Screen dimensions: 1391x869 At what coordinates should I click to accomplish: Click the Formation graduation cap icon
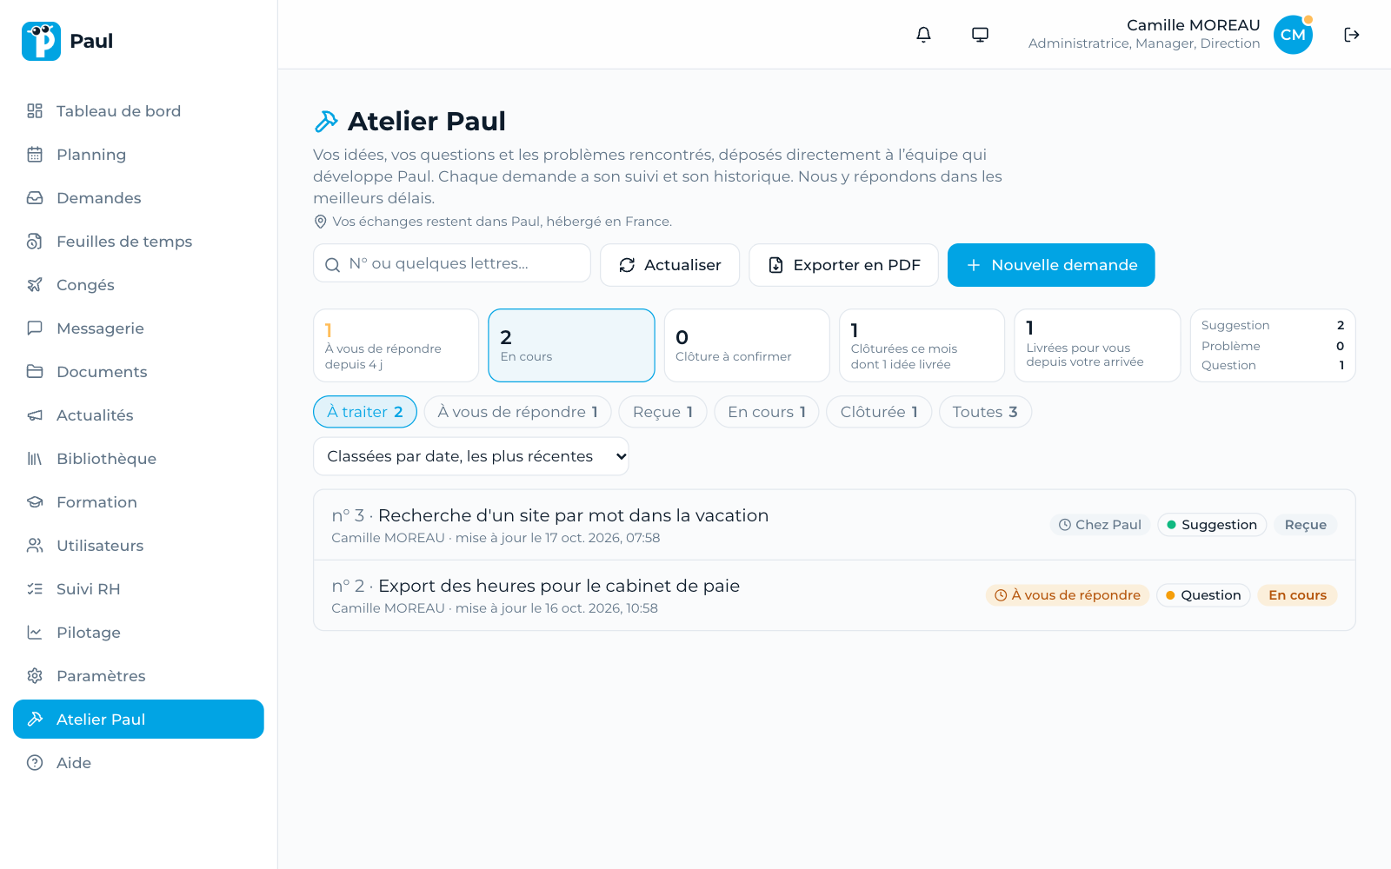35,502
